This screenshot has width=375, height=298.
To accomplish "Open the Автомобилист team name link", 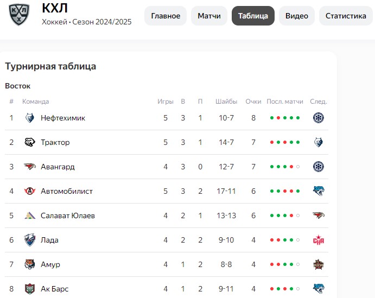I will point(67,191).
